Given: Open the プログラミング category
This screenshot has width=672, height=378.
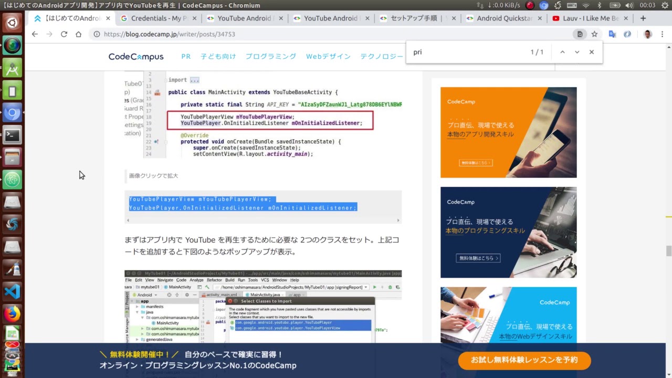Looking at the screenshot, I should click(x=271, y=56).
